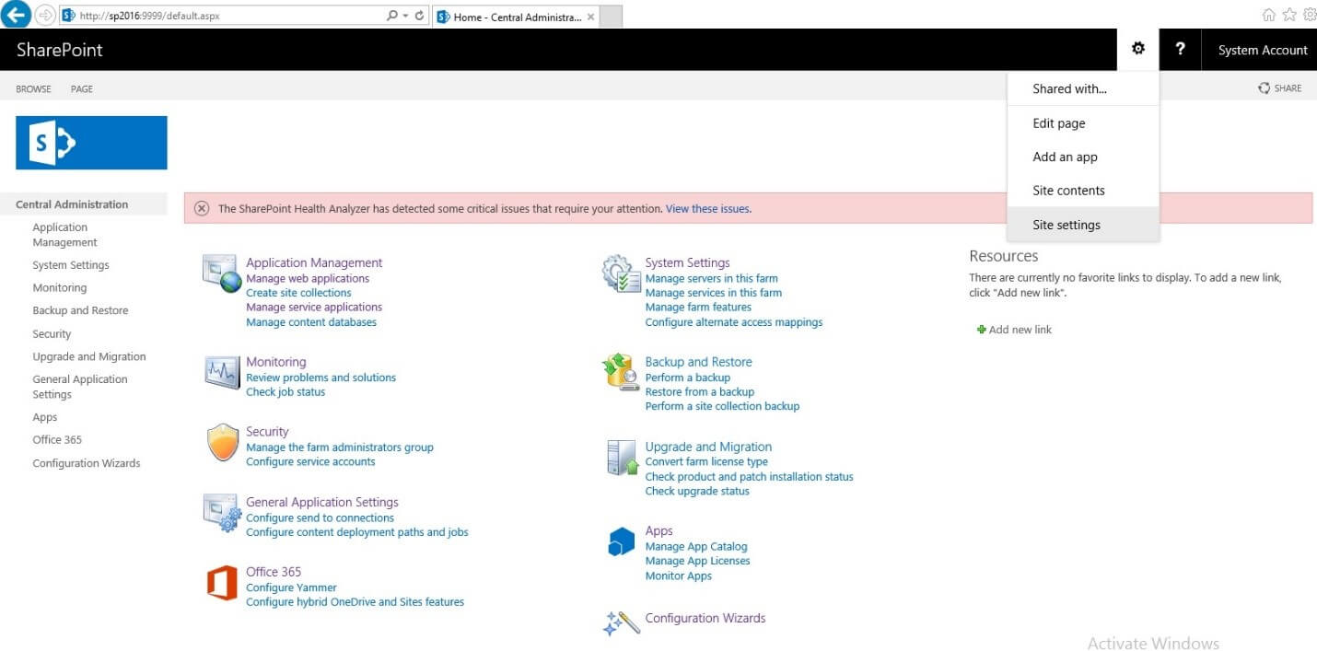
Task: Open the PAGE ribbon tab
Action: pos(82,89)
